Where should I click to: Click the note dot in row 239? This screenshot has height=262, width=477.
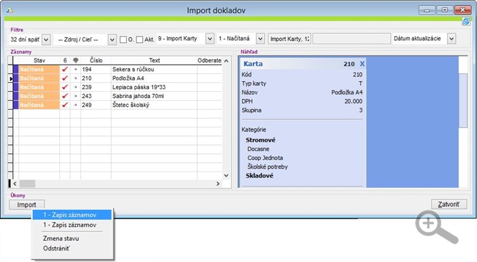[x=76, y=87]
